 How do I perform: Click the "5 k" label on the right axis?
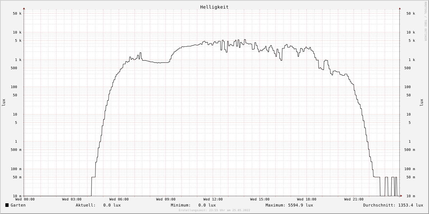pos(412,41)
